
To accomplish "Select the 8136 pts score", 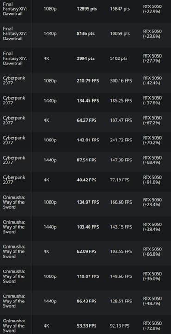I will pyautogui.click(x=85, y=34).
